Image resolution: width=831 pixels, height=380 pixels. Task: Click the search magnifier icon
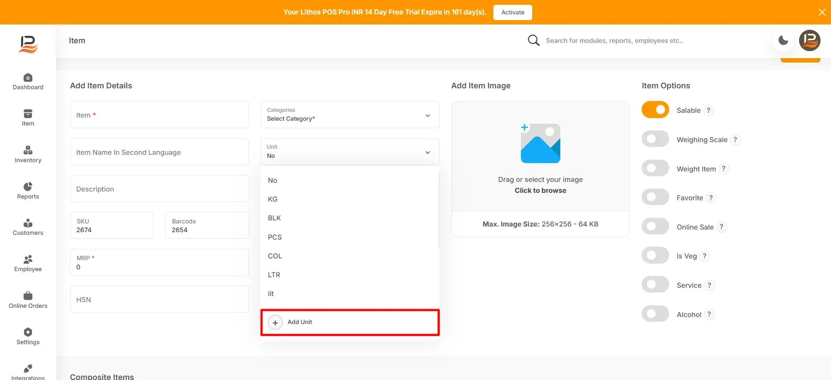click(533, 40)
